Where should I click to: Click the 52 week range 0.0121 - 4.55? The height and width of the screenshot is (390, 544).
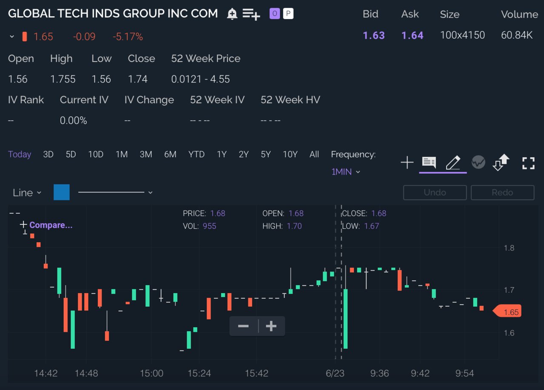[200, 79]
